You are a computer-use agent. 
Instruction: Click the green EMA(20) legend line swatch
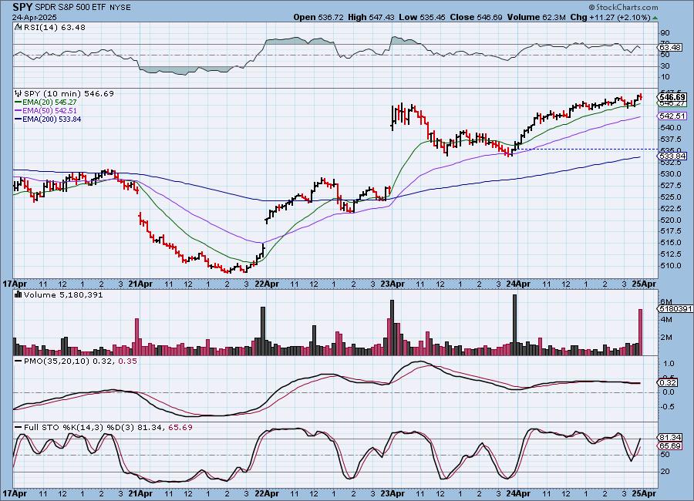point(19,103)
